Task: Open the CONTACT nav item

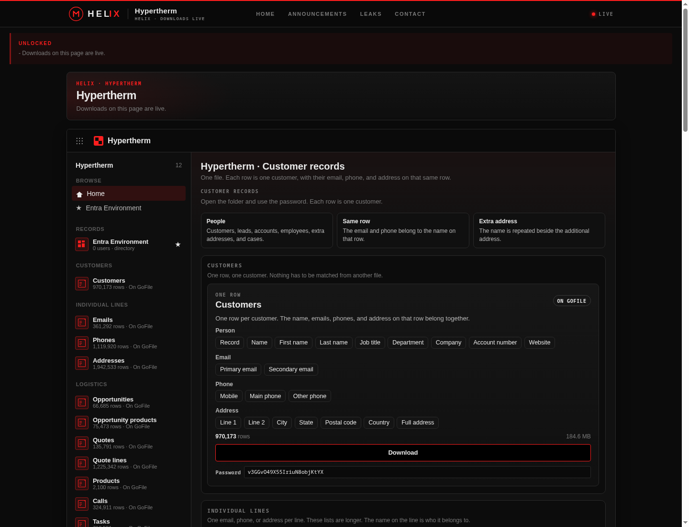Action: point(410,14)
